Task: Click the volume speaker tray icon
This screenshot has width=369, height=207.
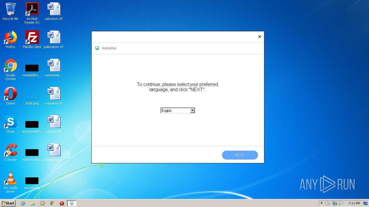Action: (328, 203)
